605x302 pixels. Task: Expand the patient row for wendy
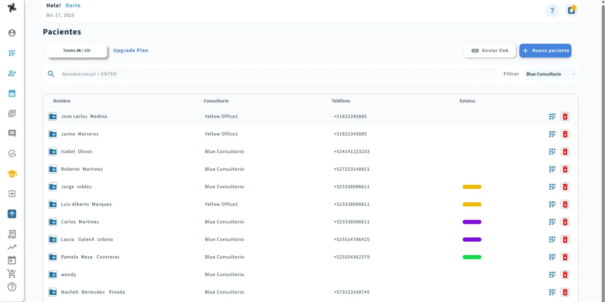coord(52,274)
